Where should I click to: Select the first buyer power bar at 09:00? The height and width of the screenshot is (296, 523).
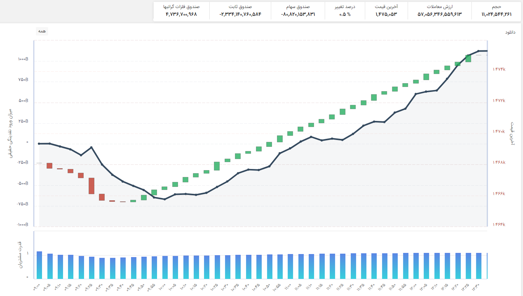pyautogui.click(x=39, y=265)
